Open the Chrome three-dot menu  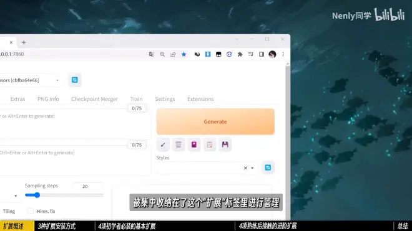pos(283,54)
